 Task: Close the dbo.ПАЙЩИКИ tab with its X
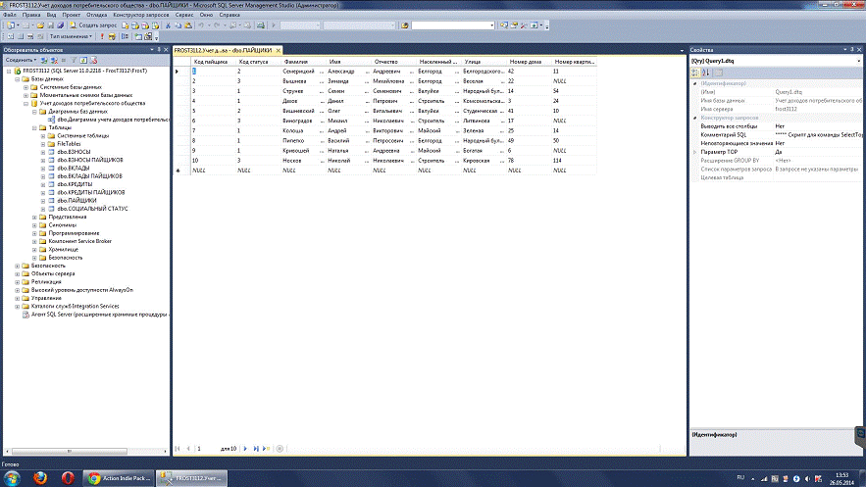(278, 50)
